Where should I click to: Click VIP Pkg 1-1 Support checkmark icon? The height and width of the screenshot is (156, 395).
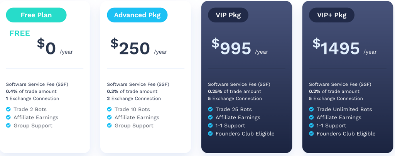pyautogui.click(x=211, y=125)
